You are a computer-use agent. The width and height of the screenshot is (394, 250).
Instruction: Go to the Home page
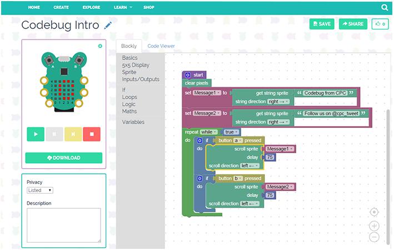point(34,7)
